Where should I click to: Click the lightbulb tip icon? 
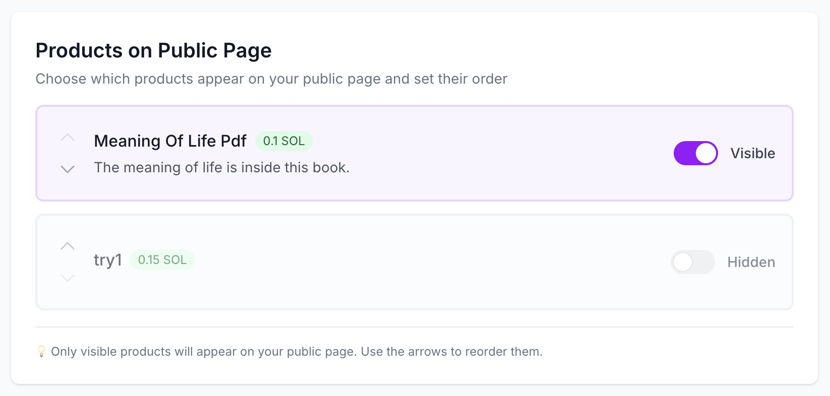point(41,351)
